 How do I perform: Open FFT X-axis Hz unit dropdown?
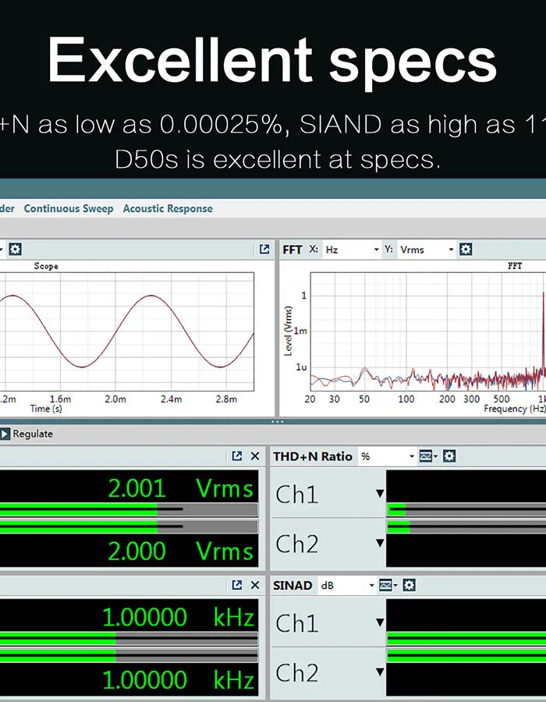point(352,250)
